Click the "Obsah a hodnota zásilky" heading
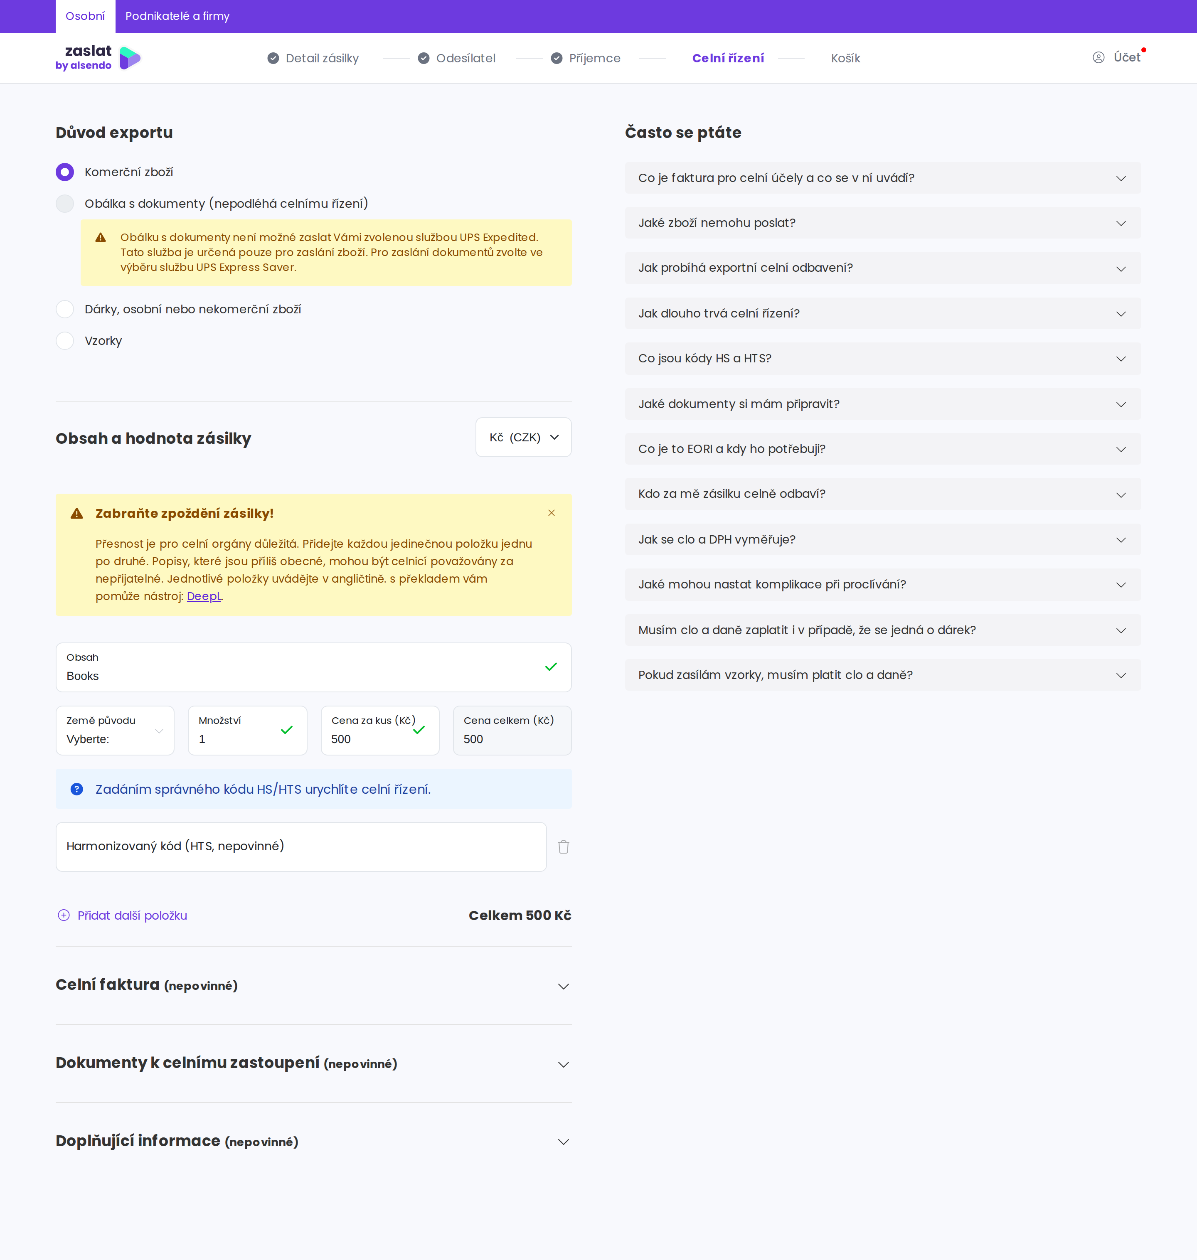This screenshot has height=1260, width=1197. tap(153, 438)
